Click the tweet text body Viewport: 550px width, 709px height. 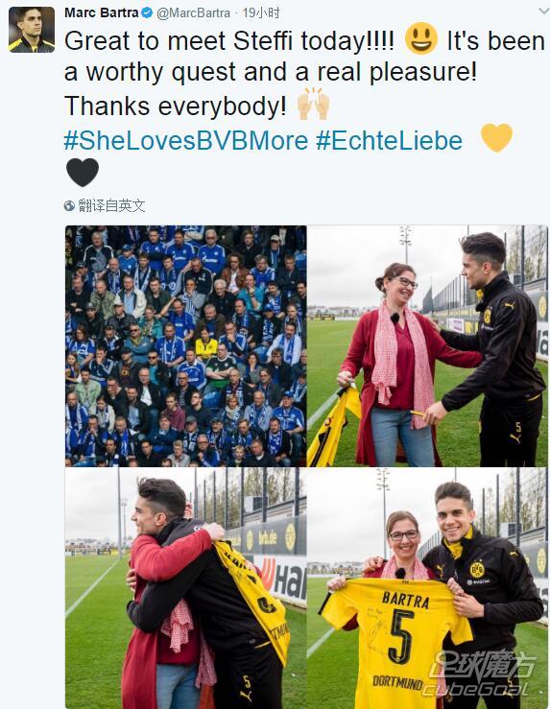[304, 73]
